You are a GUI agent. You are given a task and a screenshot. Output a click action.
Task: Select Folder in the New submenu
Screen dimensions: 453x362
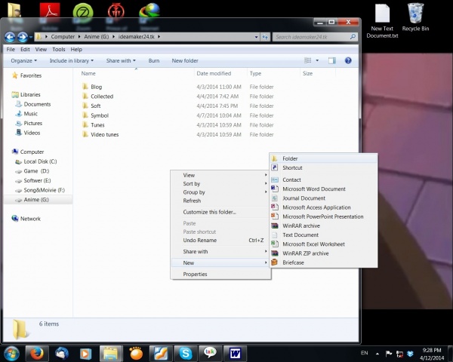pos(290,158)
